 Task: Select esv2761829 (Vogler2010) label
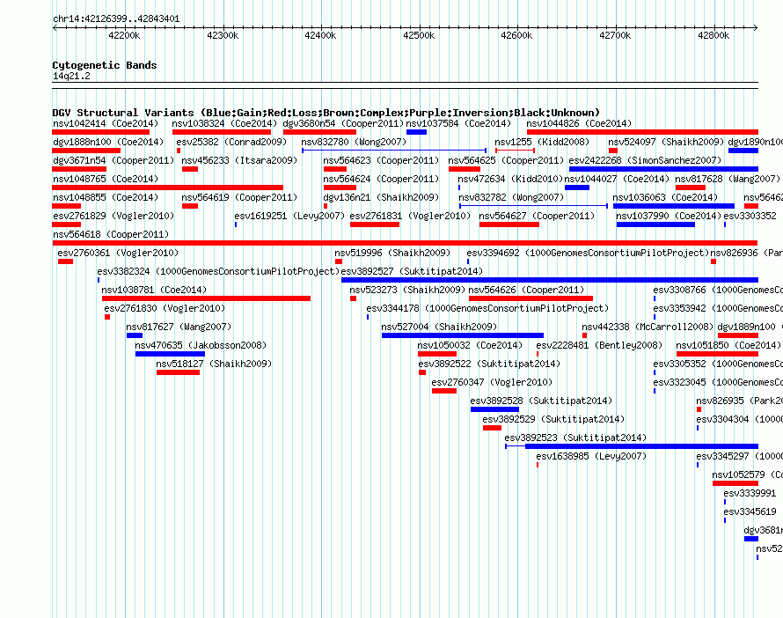pyautogui.click(x=113, y=216)
